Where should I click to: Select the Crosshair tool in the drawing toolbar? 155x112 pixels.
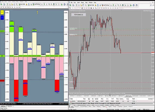(x=72, y=8)
